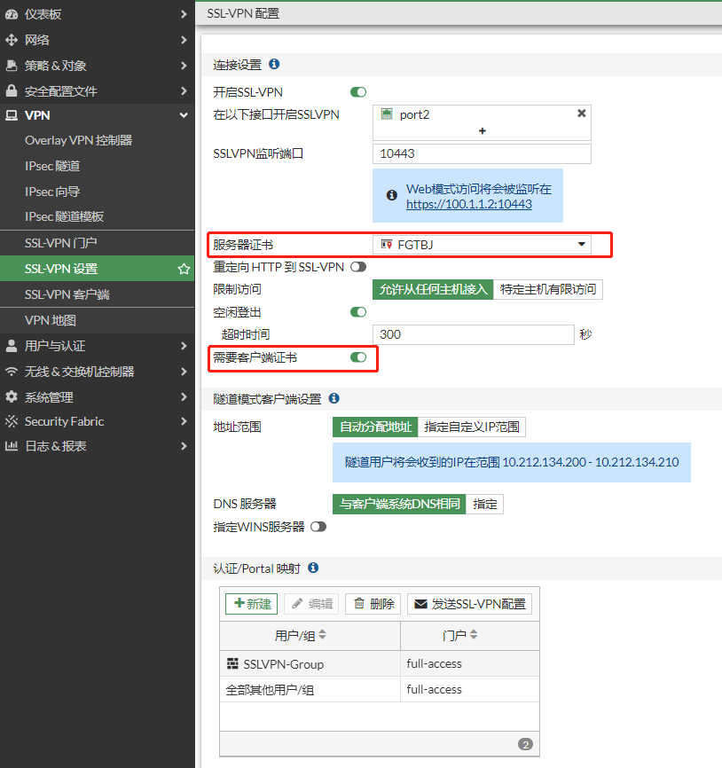Click info icon beside 隧道模式客户端设置
This screenshot has width=722, height=768.
coord(334,398)
